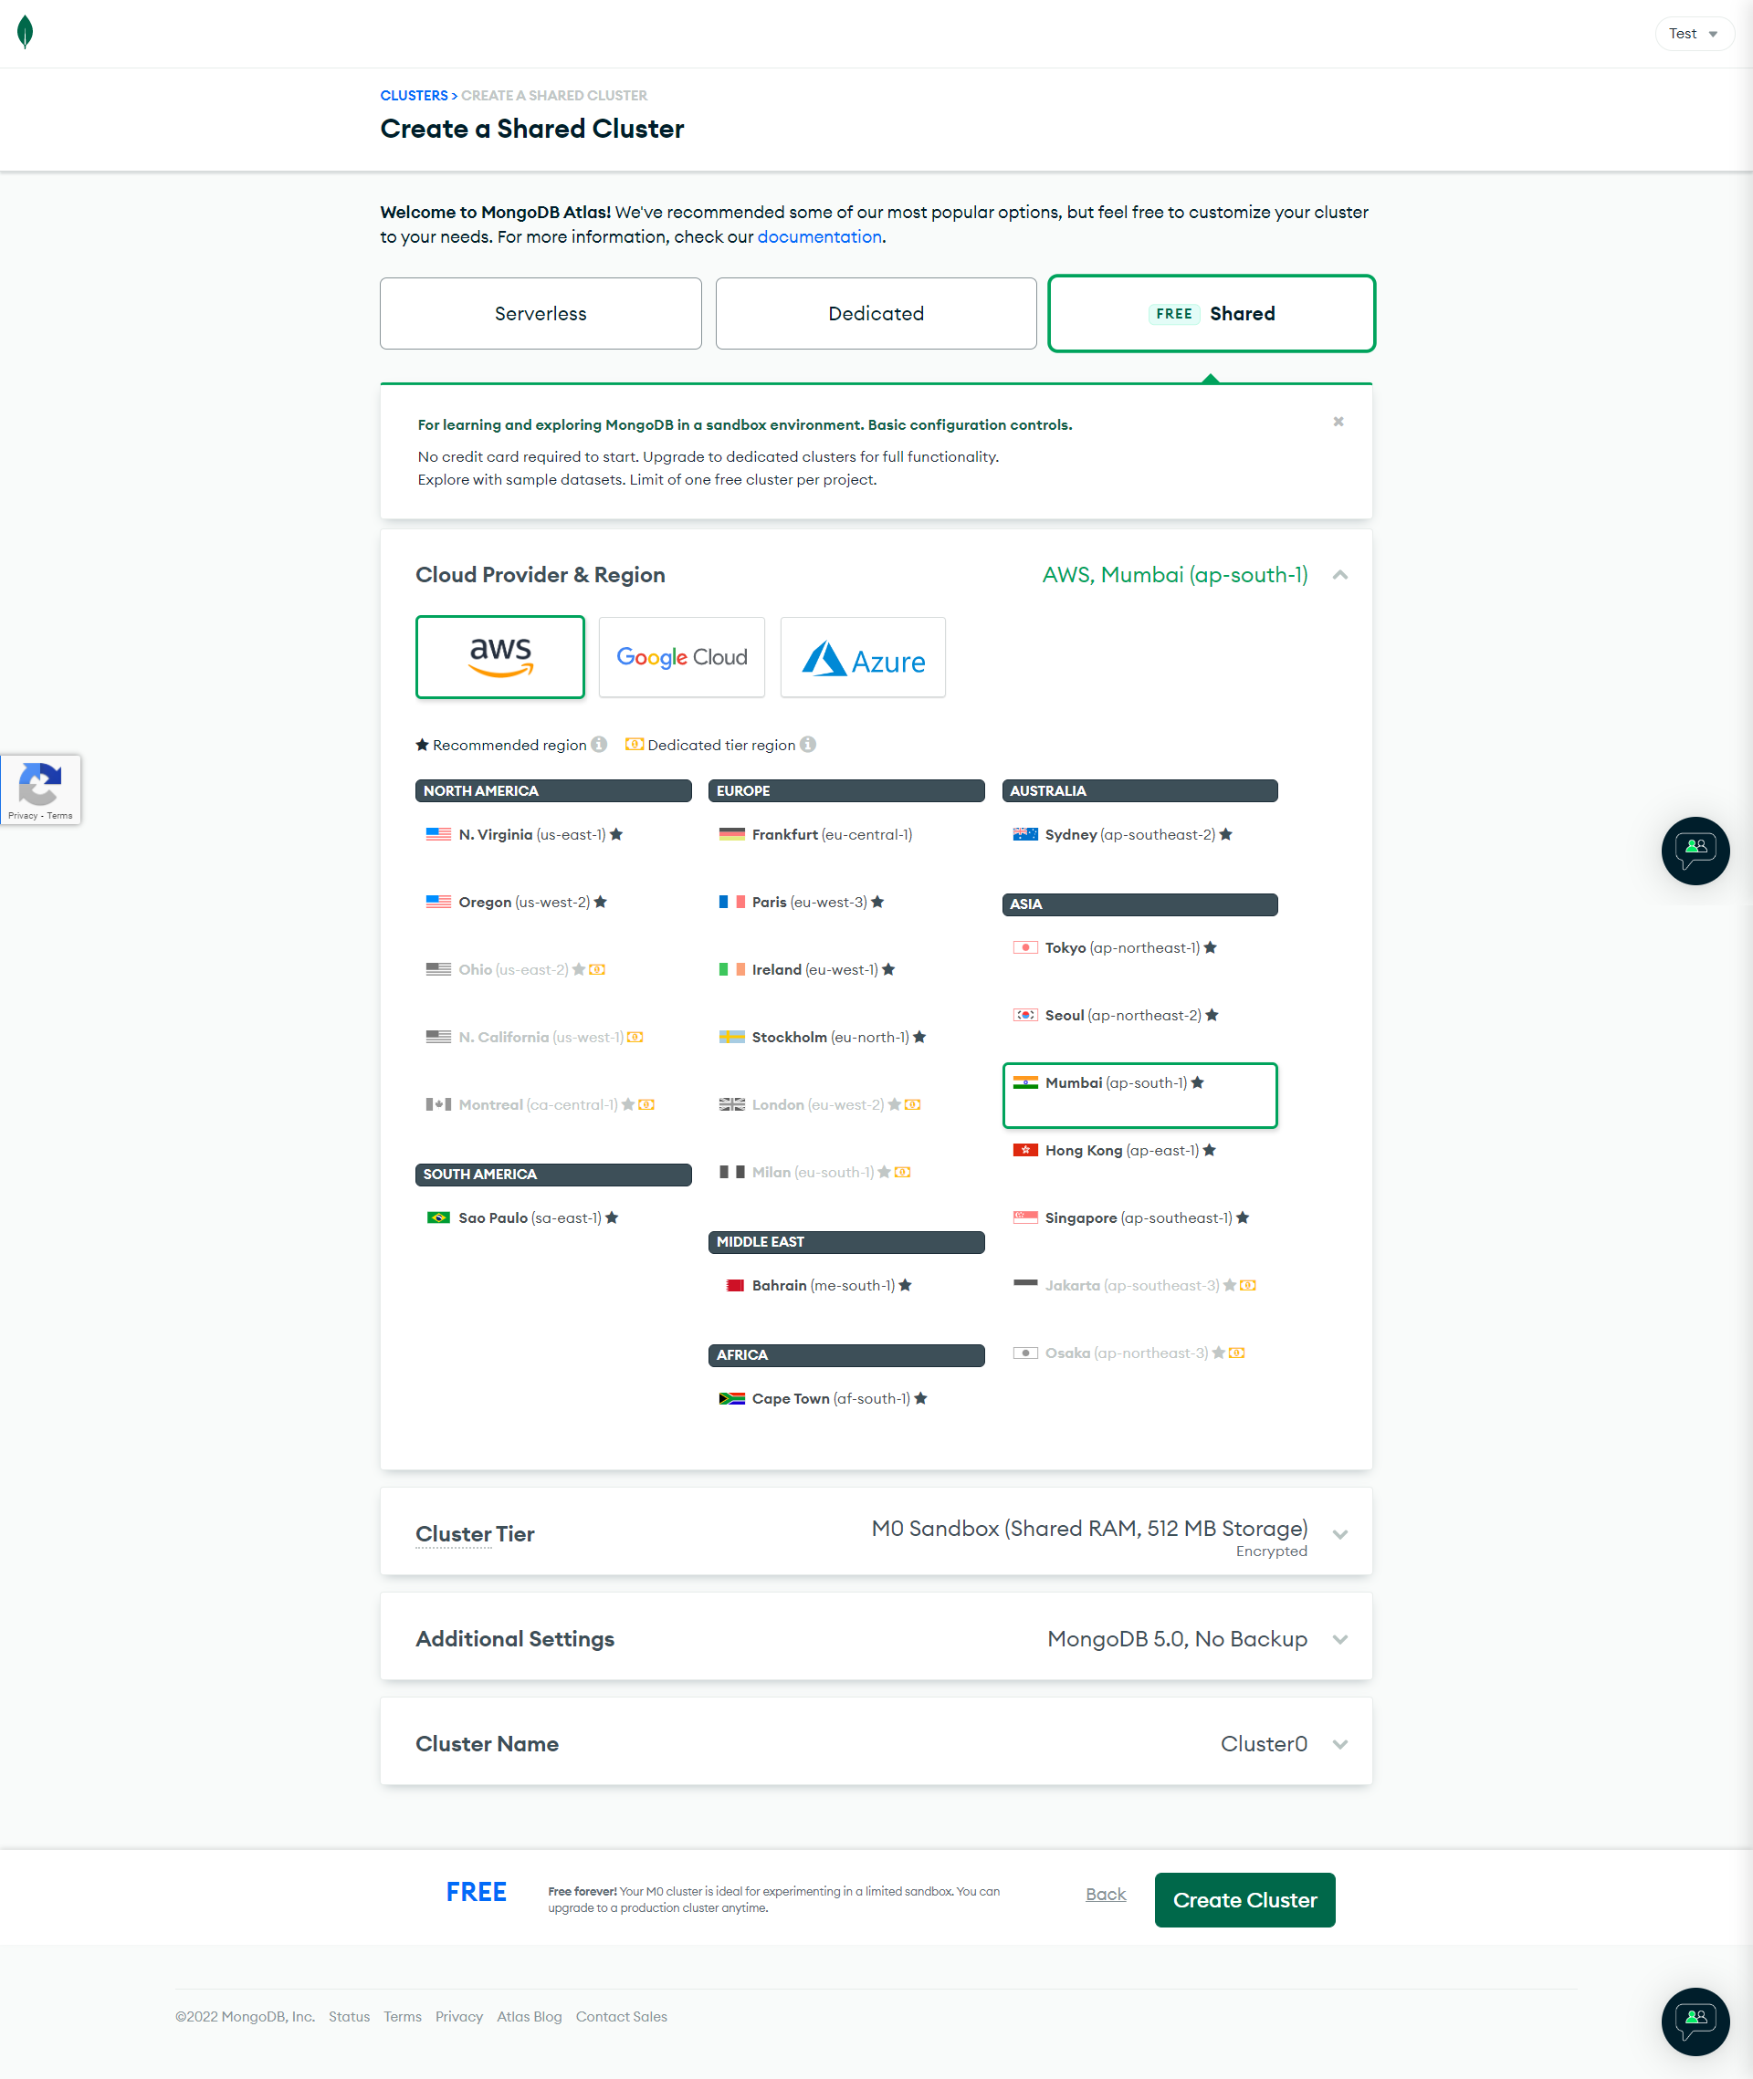View info about Dedicated tier region

(808, 744)
